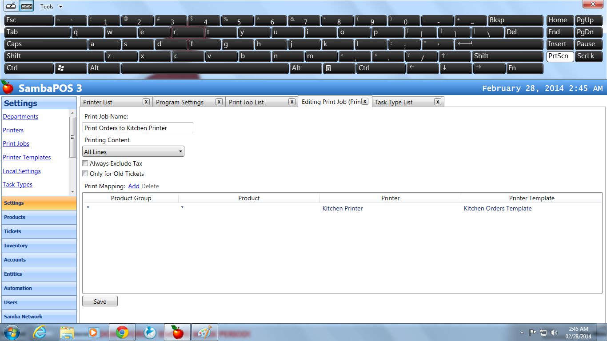Viewport: 607px width, 341px height.
Task: Click the volume speaker icon in tray
Action: click(x=554, y=333)
